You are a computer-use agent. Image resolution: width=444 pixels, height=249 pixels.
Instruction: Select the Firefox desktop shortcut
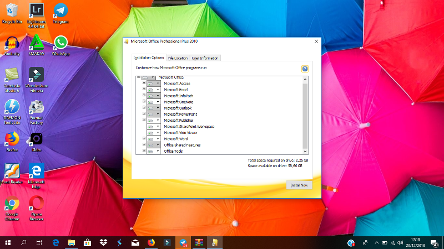click(12, 142)
